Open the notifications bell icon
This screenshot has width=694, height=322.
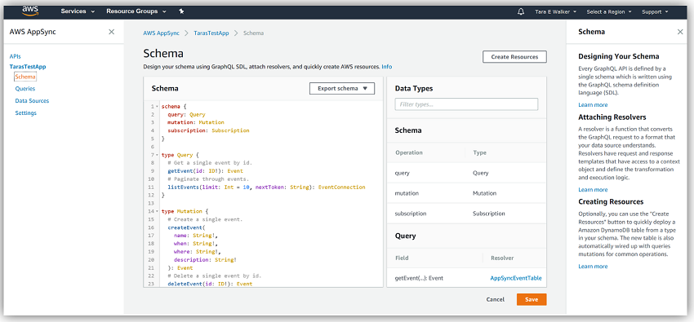(521, 11)
